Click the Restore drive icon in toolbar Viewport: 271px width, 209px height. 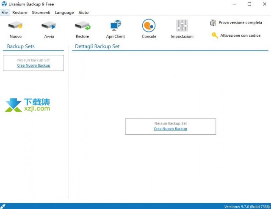(x=83, y=25)
